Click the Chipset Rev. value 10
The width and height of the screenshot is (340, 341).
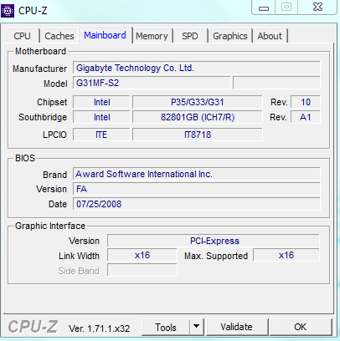click(306, 102)
